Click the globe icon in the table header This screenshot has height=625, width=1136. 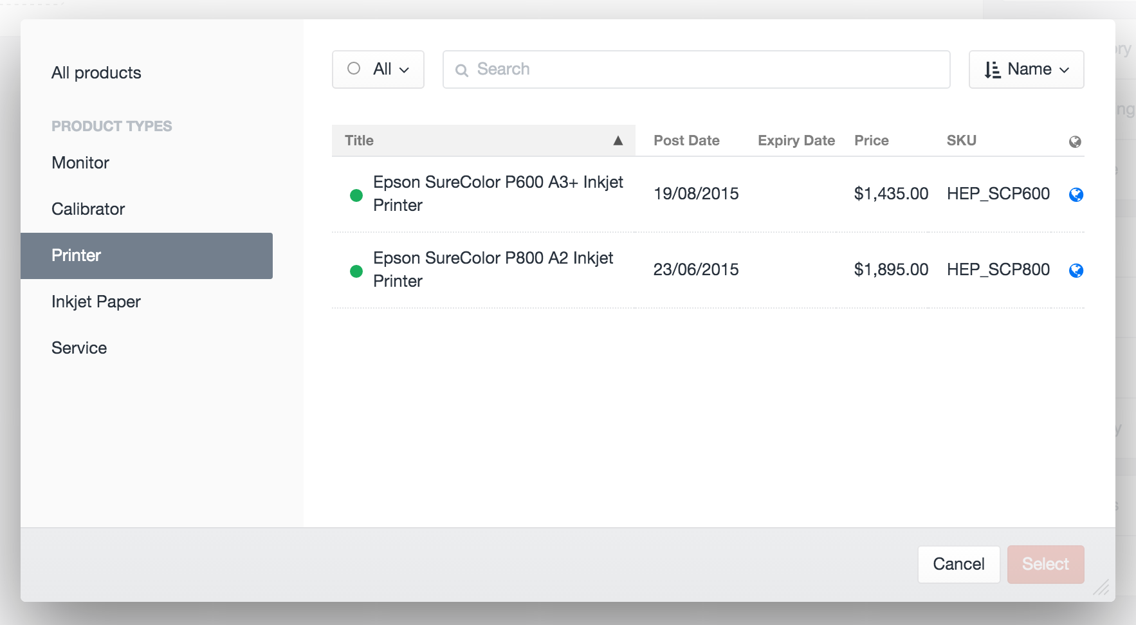(x=1074, y=140)
